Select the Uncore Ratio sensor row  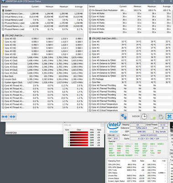click(130, 32)
